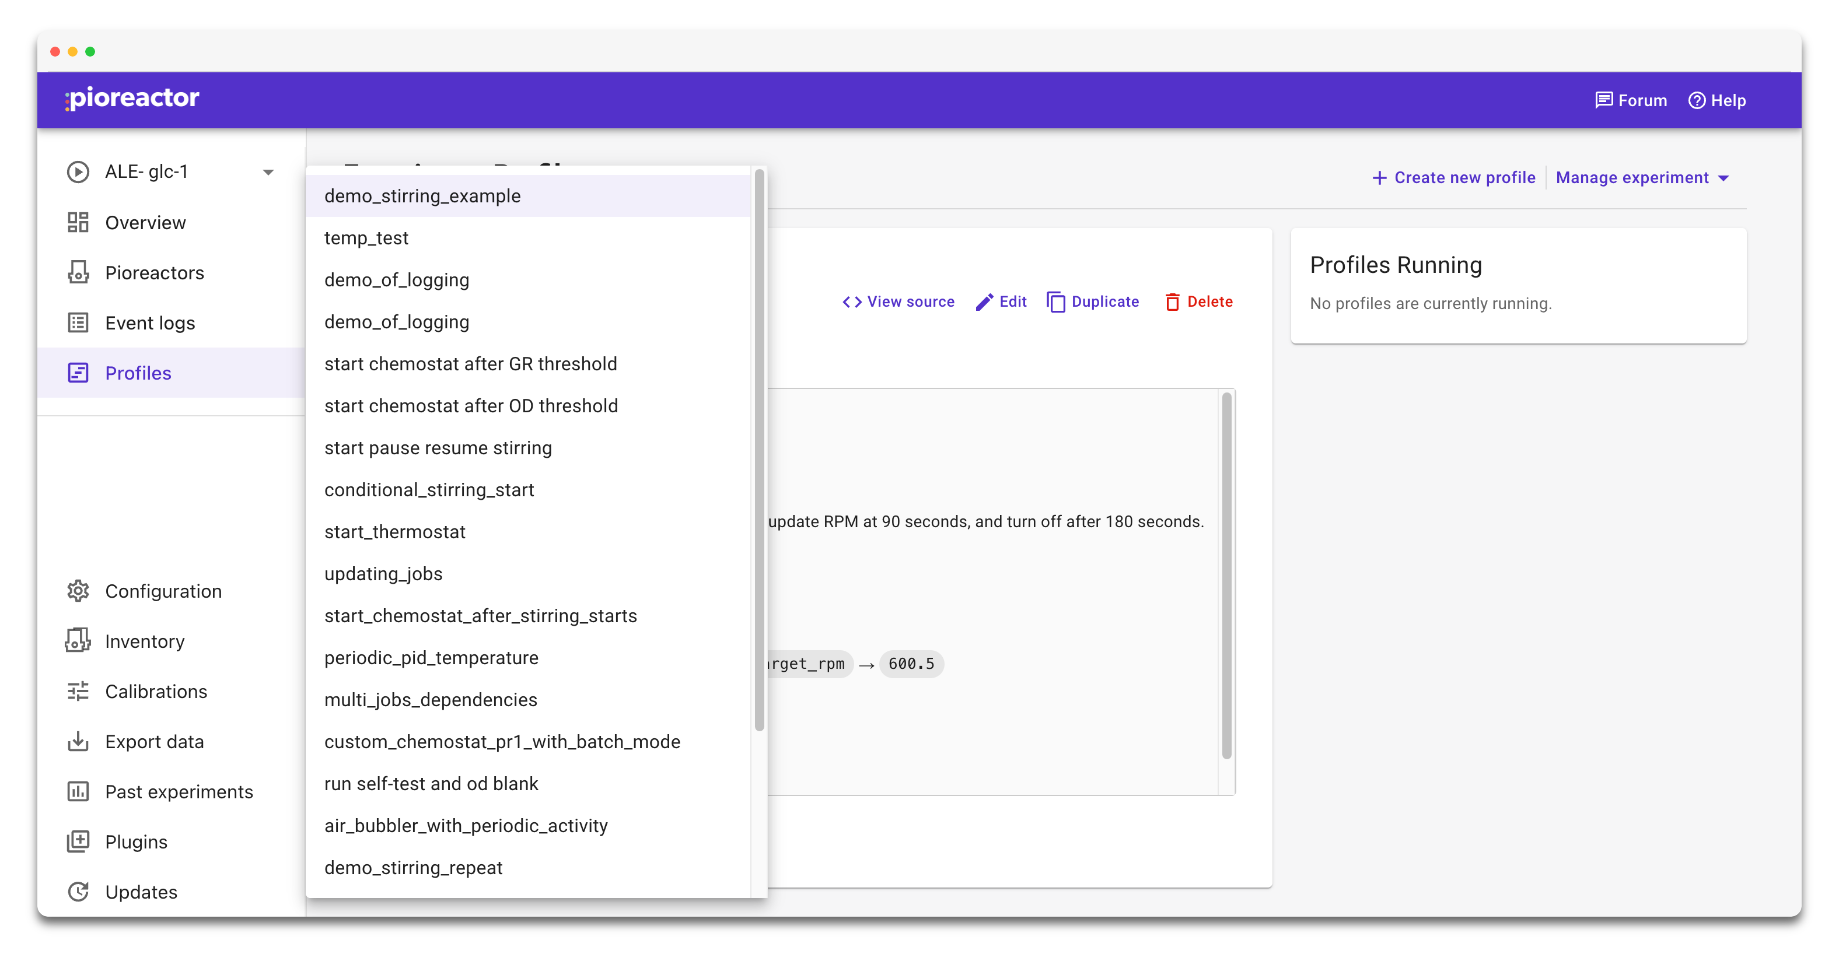The image size is (1839, 961).
Task: Click the Updates refresh icon
Action: 78,892
